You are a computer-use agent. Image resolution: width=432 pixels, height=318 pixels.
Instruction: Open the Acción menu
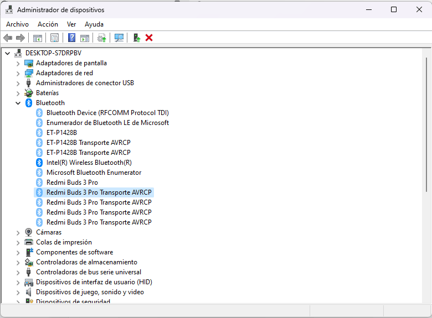pyautogui.click(x=48, y=24)
